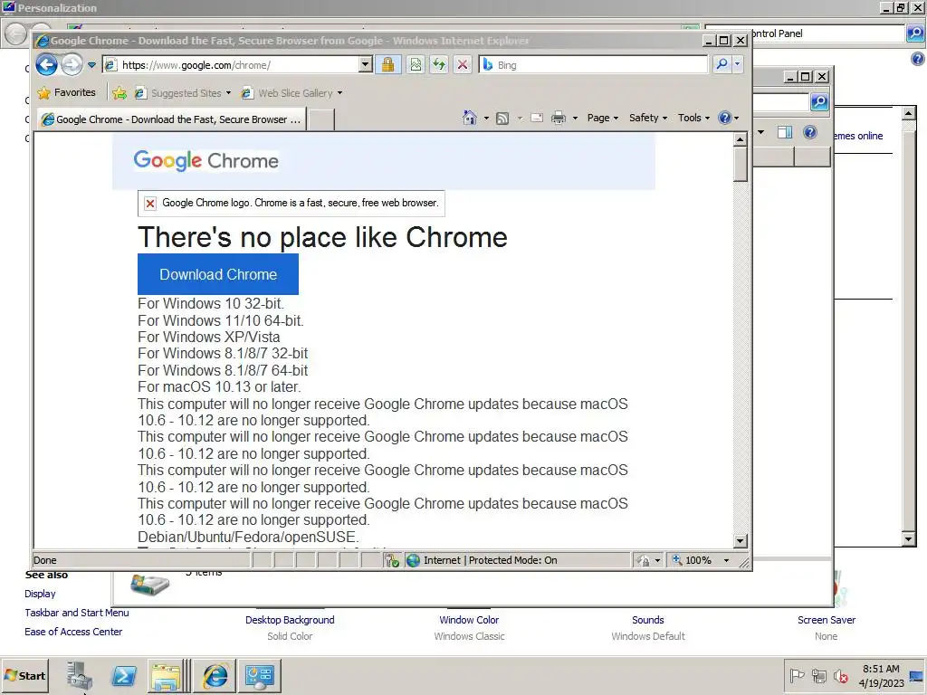Expand the Print icon's dropdown arrow
The height and width of the screenshot is (695, 927).
(575, 119)
